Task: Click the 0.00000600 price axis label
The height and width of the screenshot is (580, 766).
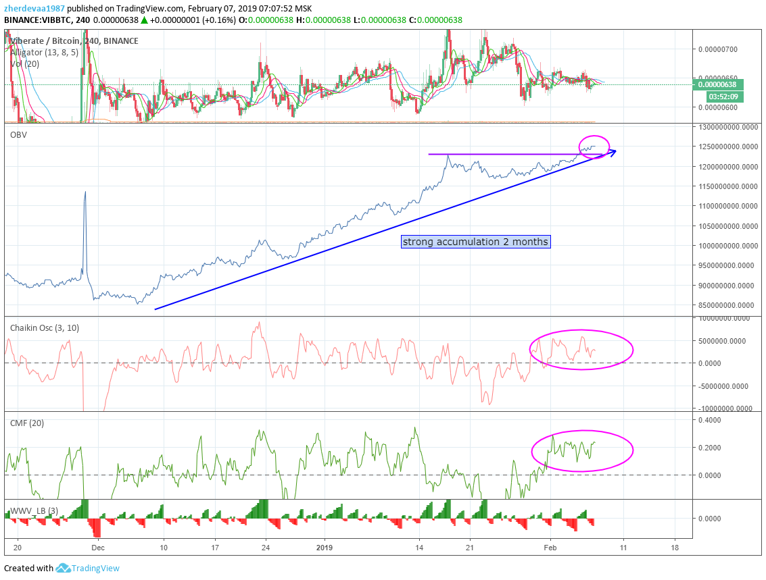Action: (x=717, y=107)
